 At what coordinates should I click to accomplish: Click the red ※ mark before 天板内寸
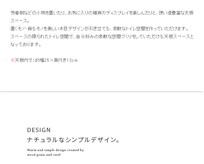pyautogui.click(x=13, y=60)
